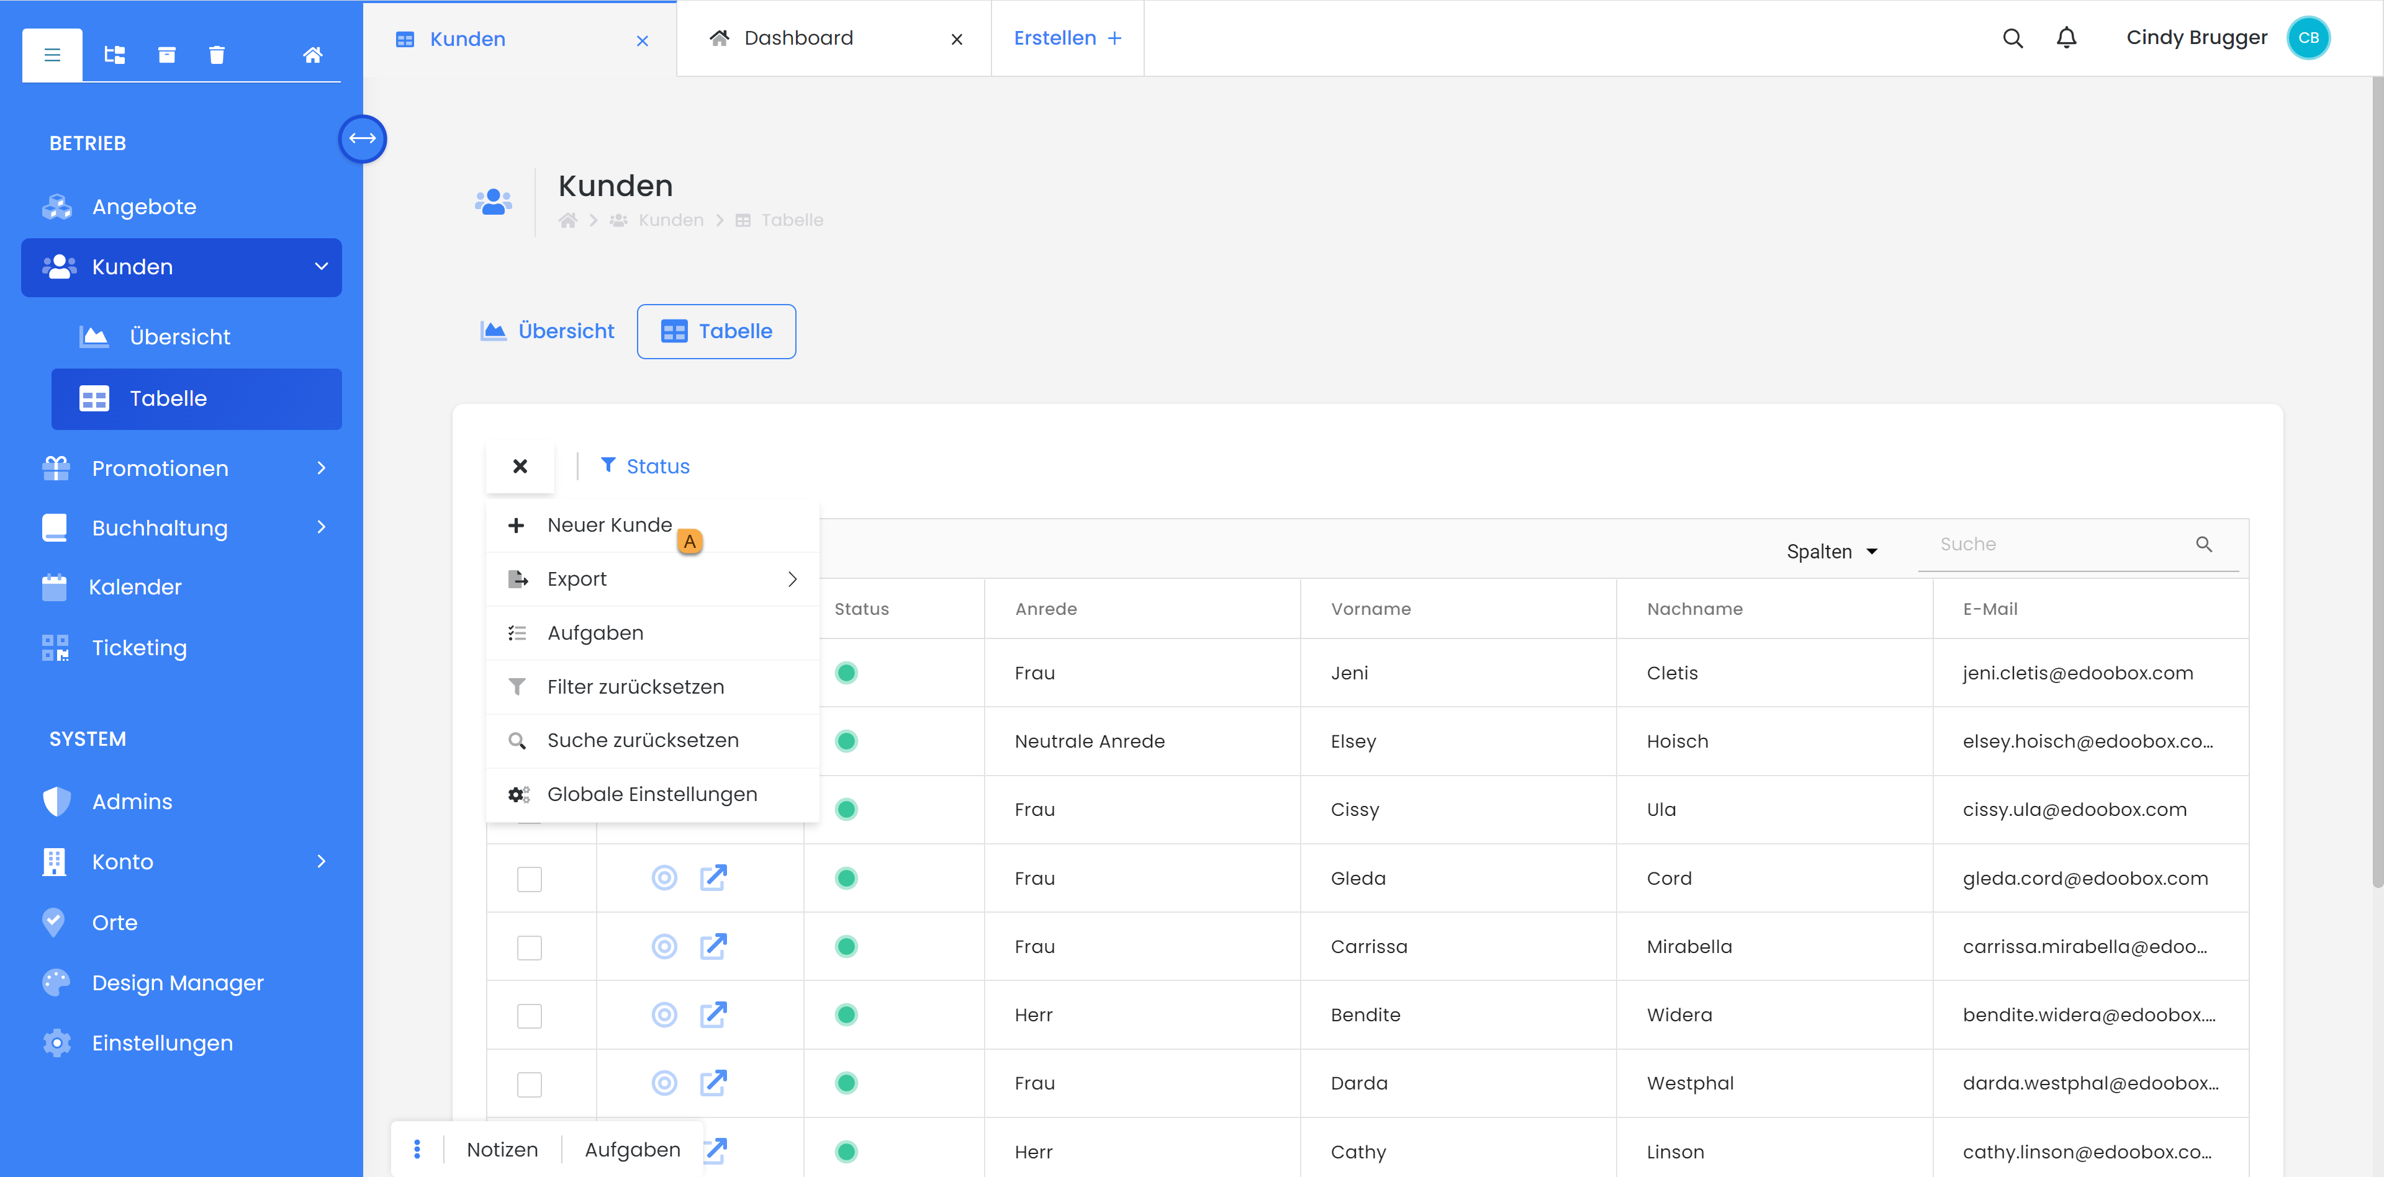Image resolution: width=2384 pixels, height=1177 pixels.
Task: Click the view target icon for Gleda Cord
Action: (664, 877)
